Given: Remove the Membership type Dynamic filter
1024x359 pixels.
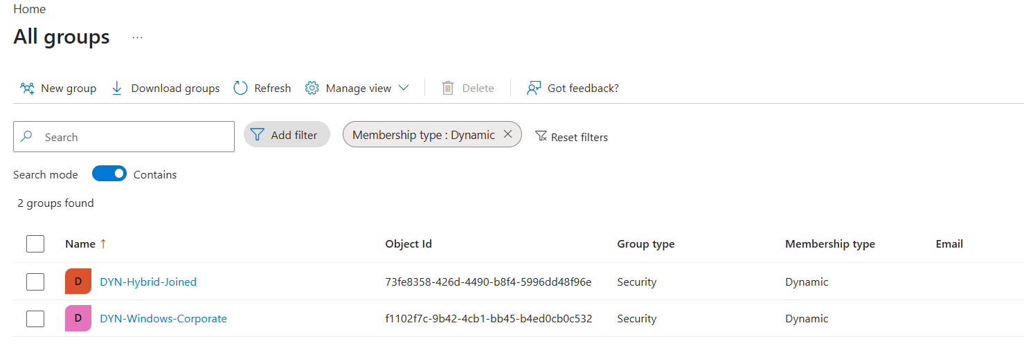Looking at the screenshot, I should point(507,134).
